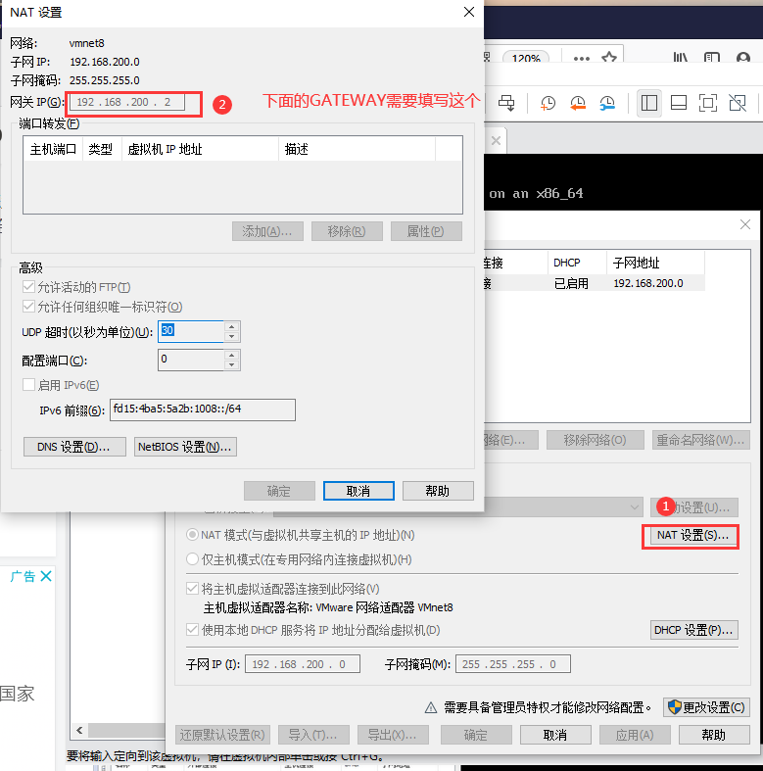The image size is (763, 771).
Task: Enable the 启用 IPv6 checkbox
Action: (28, 384)
